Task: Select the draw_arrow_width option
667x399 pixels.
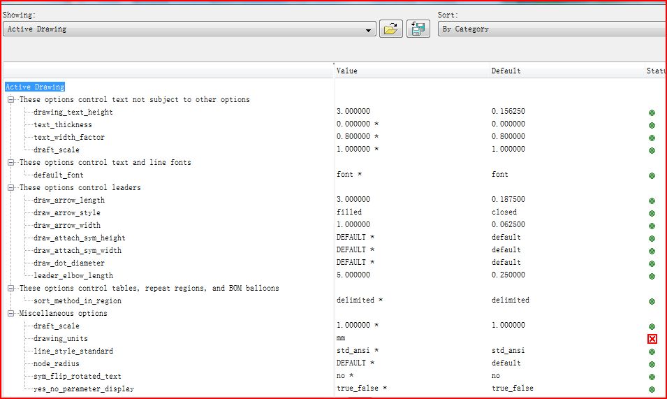Action: click(x=67, y=226)
